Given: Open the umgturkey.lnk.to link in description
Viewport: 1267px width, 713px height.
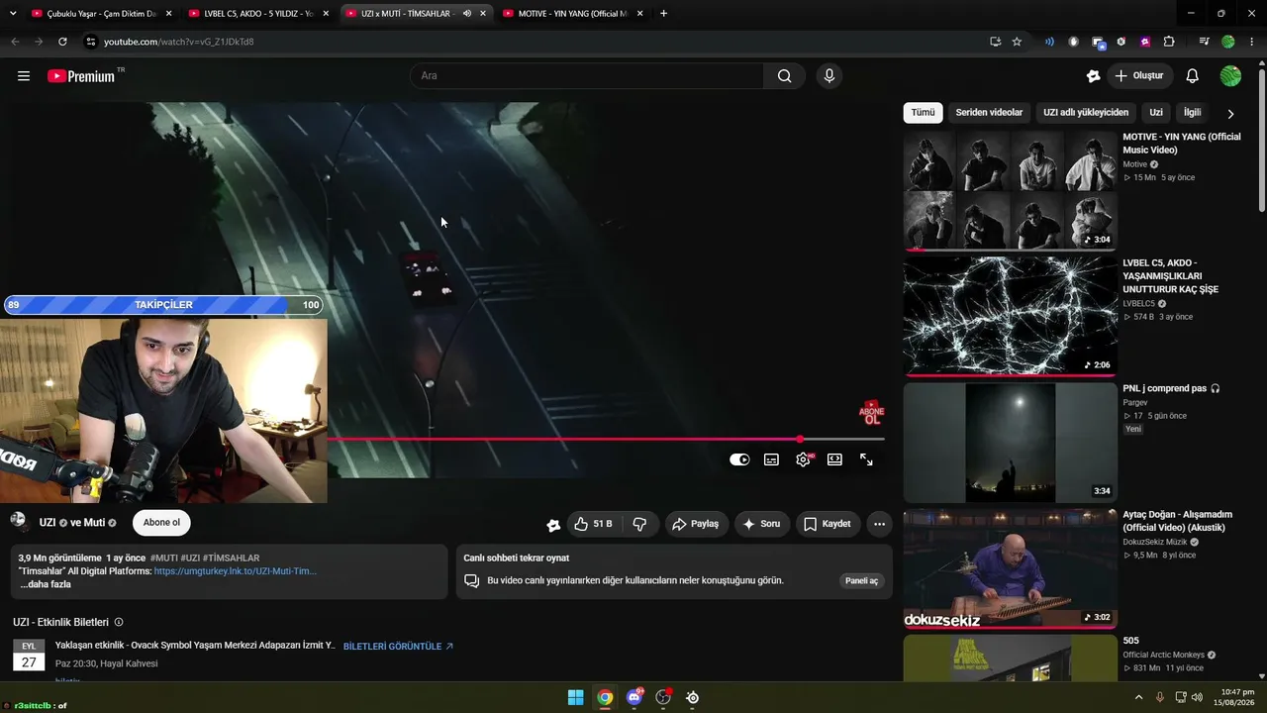Looking at the screenshot, I should point(236,571).
